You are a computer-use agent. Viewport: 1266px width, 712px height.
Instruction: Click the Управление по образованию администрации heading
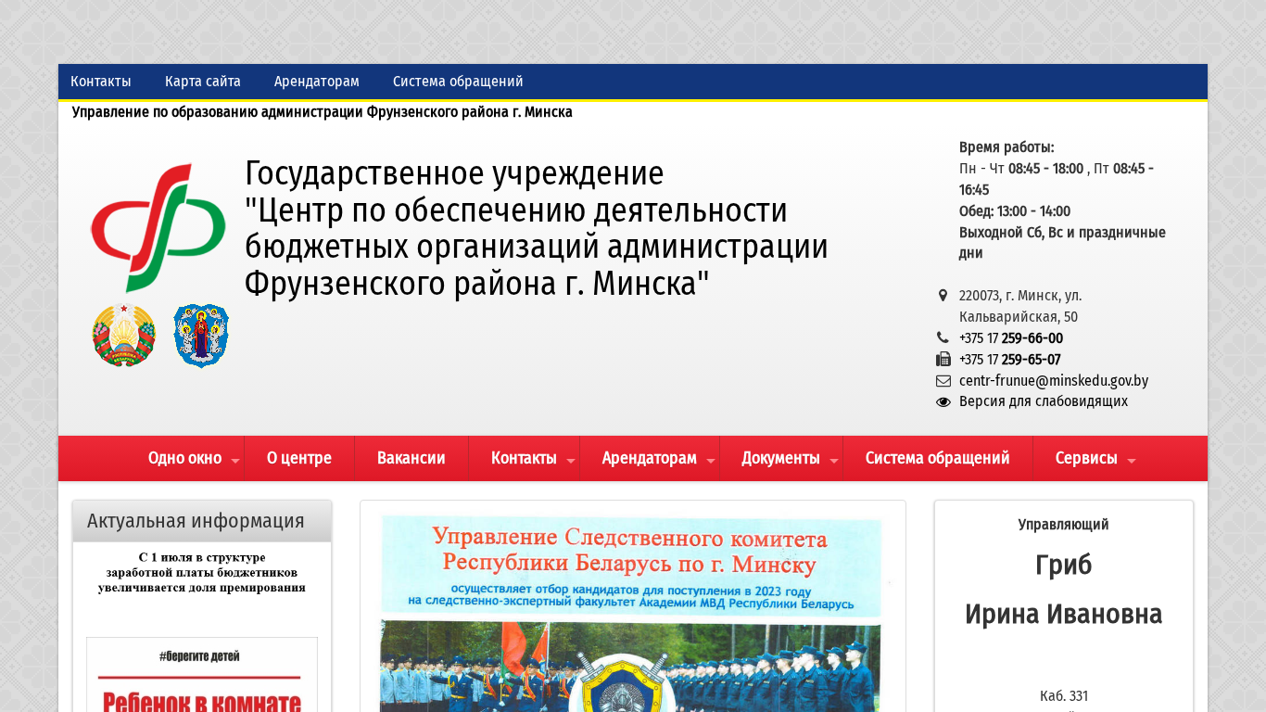point(323,112)
